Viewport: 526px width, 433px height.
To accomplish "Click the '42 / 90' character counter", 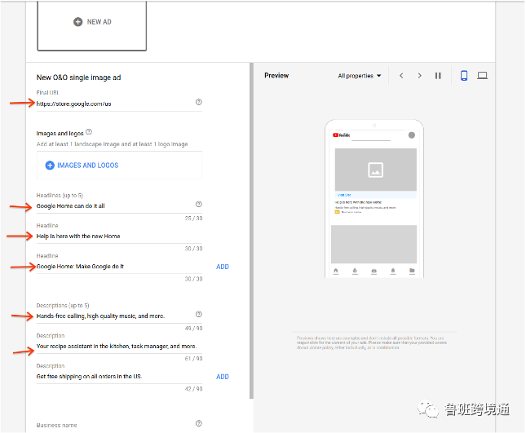I will tap(193, 389).
